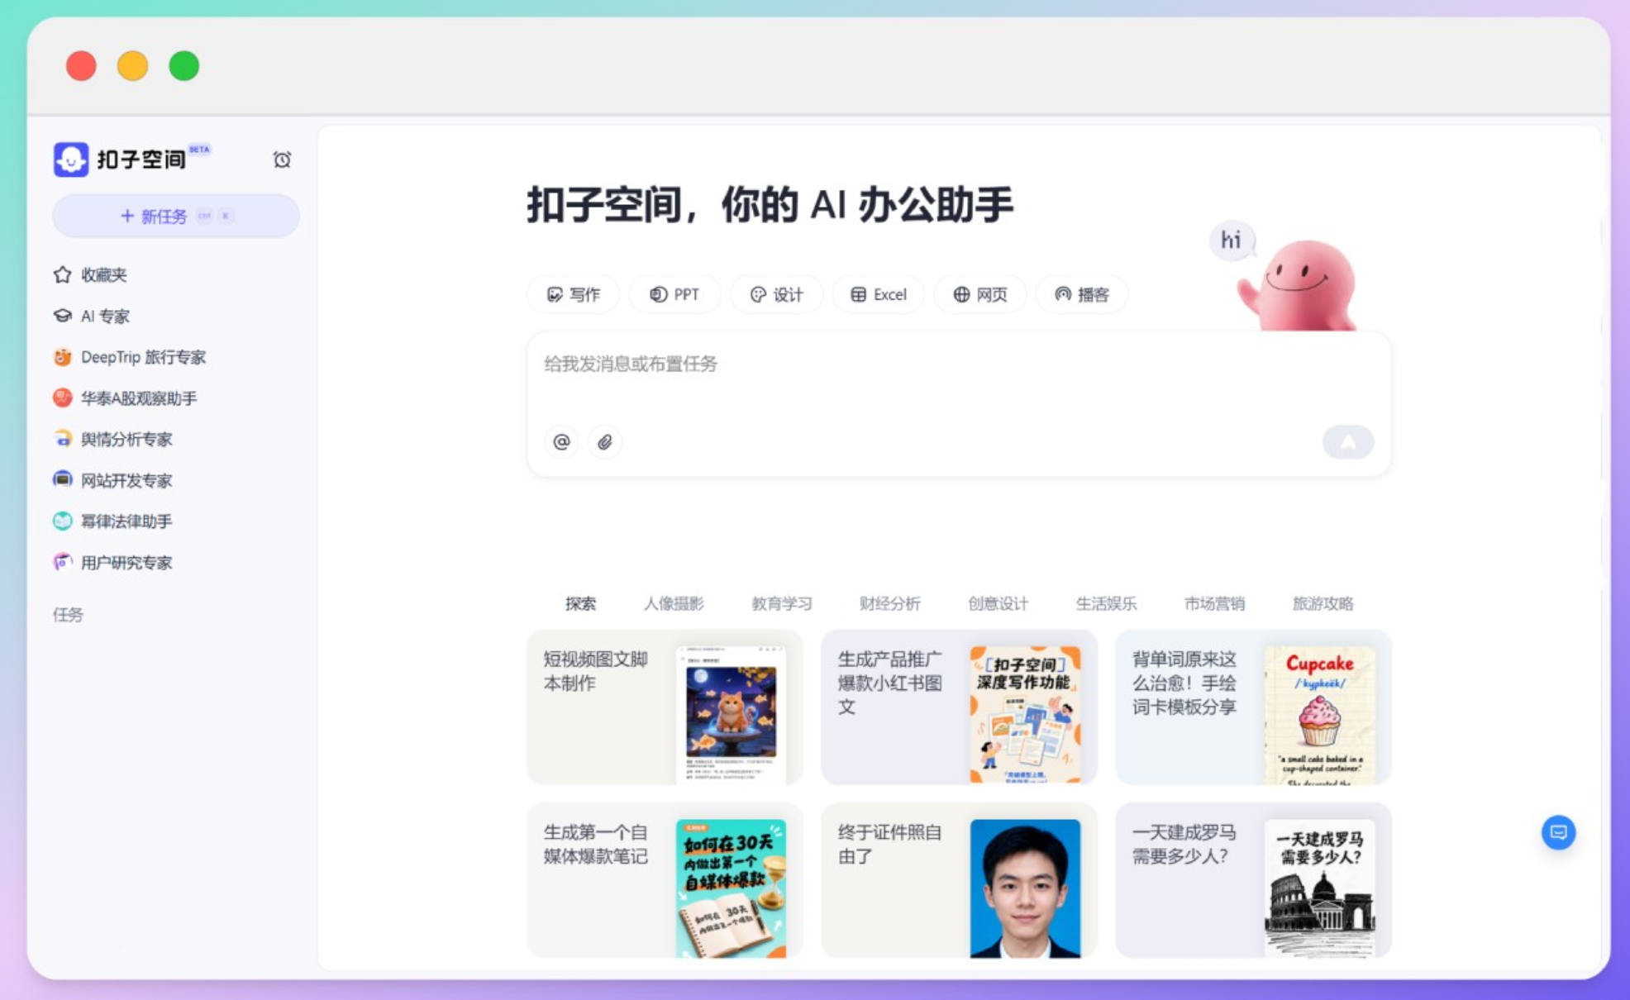Choose the 设计 design mode chip
This screenshot has height=1000, width=1630.
click(x=776, y=294)
